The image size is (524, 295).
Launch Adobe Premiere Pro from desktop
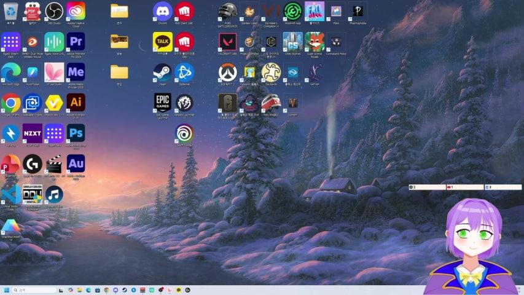[76, 42]
